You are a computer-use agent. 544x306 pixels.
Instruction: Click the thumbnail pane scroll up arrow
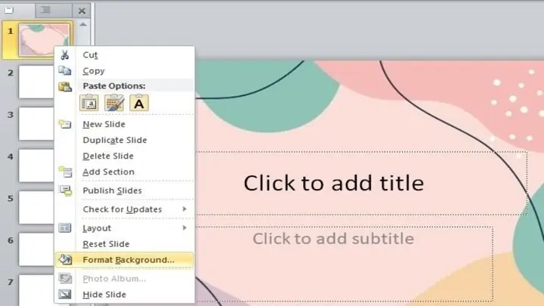coord(83,25)
